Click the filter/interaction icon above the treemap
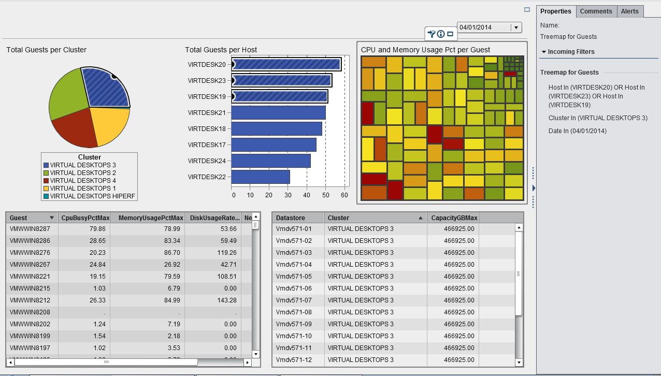The width and height of the screenshot is (661, 376). pos(431,34)
